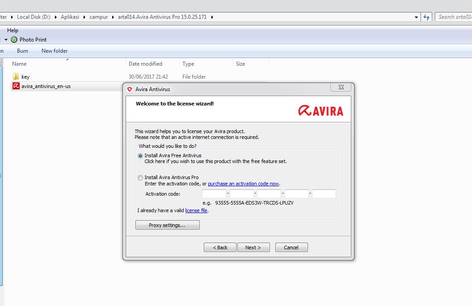Click the fourth activation code field
472x306 pixels.
297,194
